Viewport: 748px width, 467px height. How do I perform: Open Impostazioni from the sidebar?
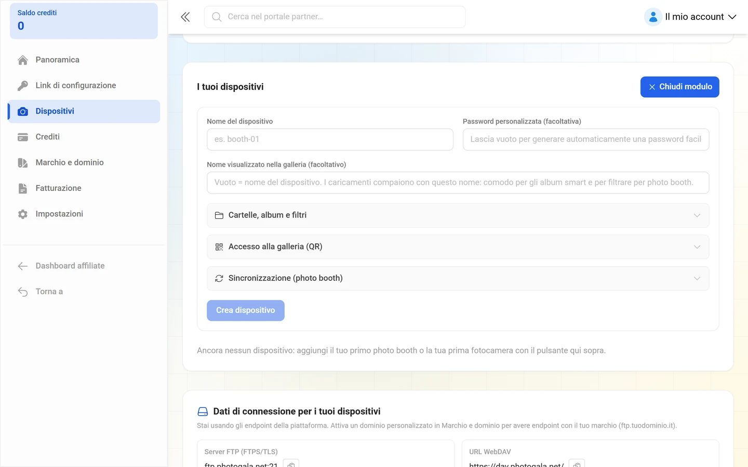(84, 214)
